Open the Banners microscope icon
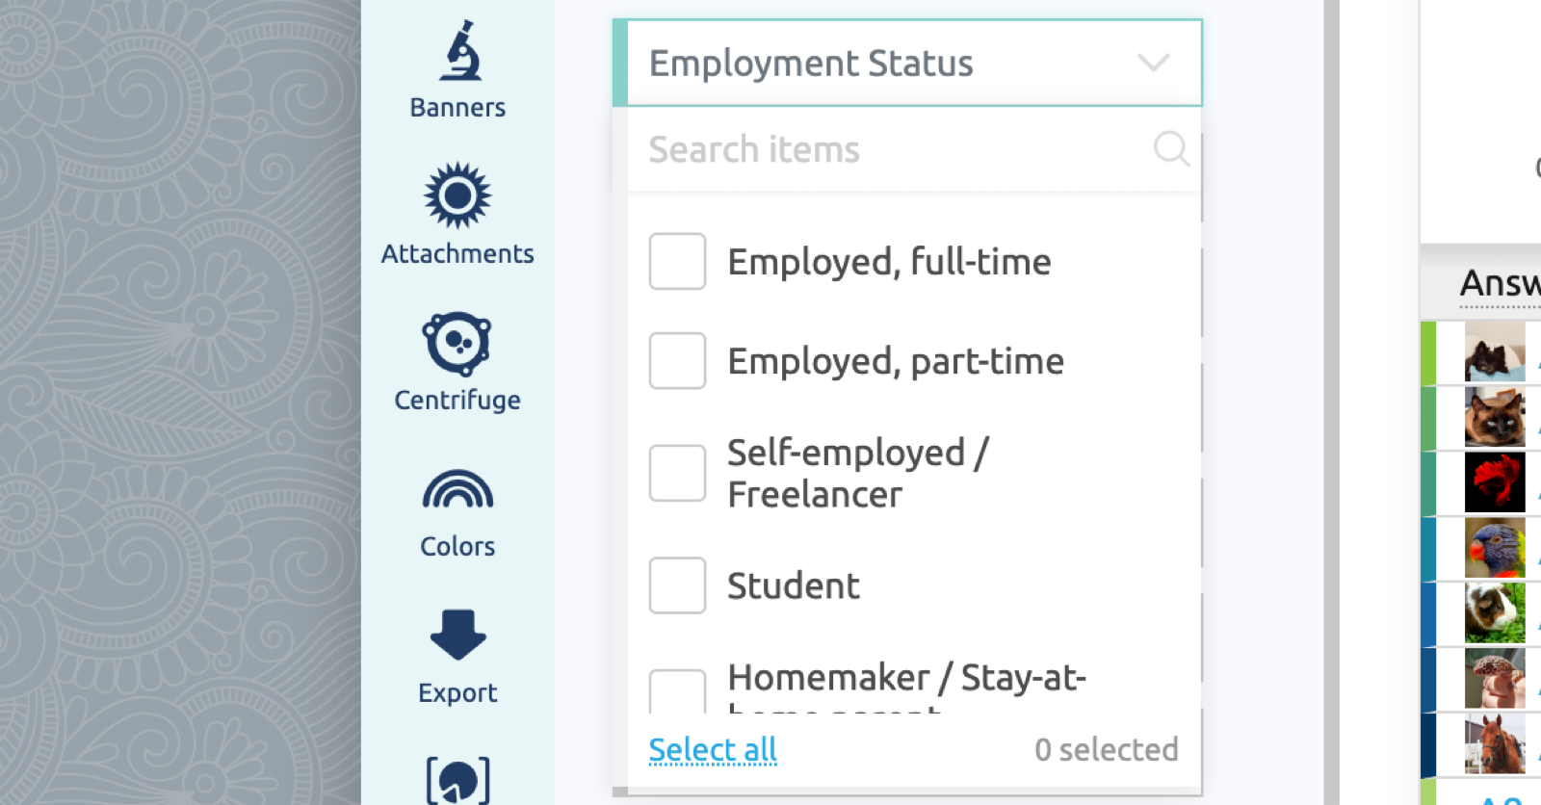Screen dimensions: 1541x805 tap(459, 50)
